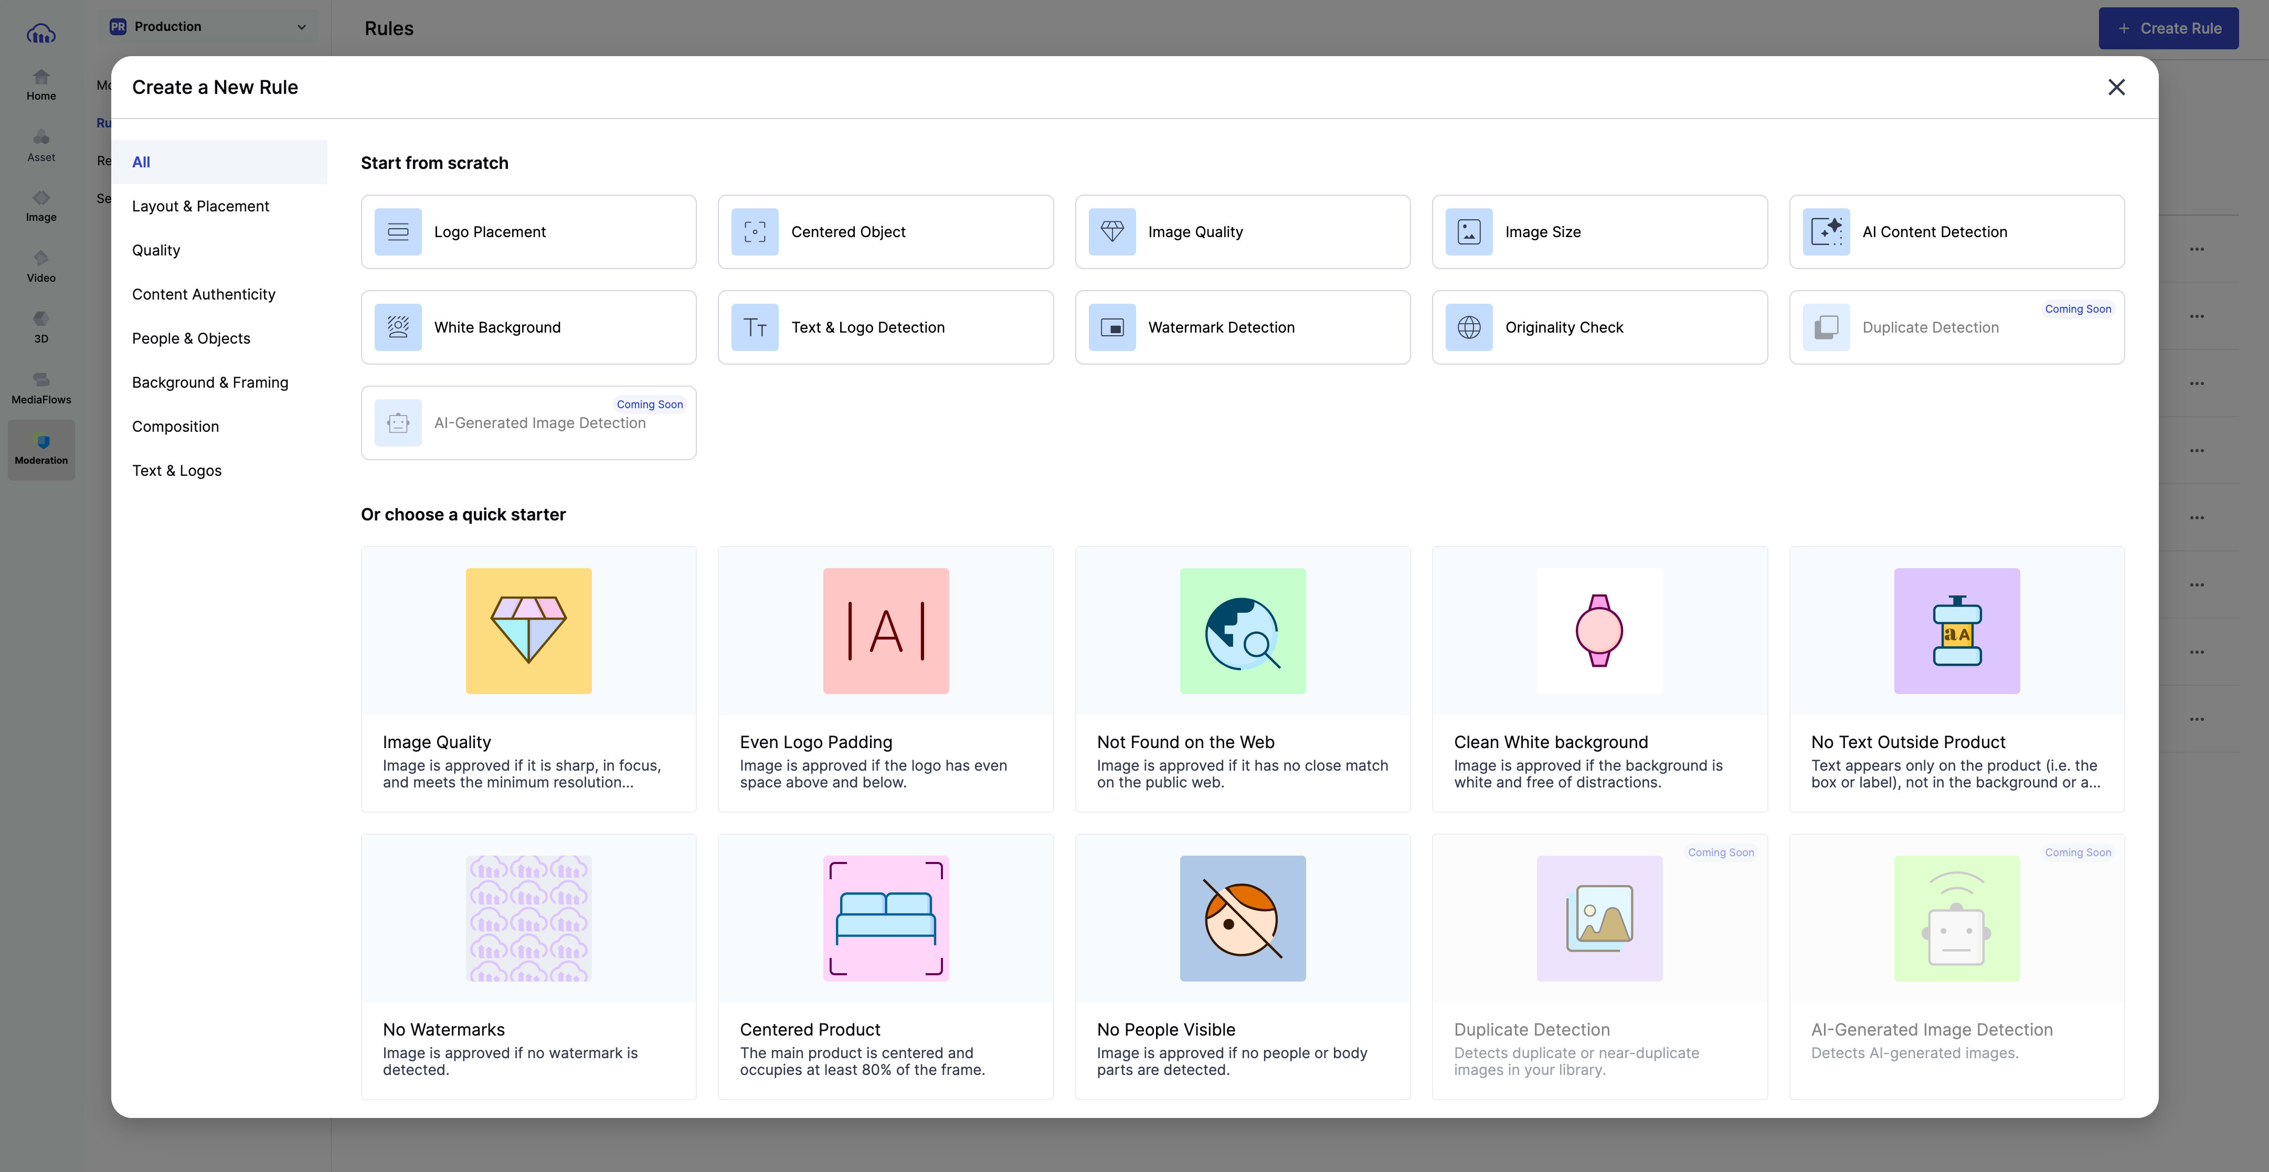Select the No People Visible starter card
Viewport: 2269px width, 1172px height.
1242,966
